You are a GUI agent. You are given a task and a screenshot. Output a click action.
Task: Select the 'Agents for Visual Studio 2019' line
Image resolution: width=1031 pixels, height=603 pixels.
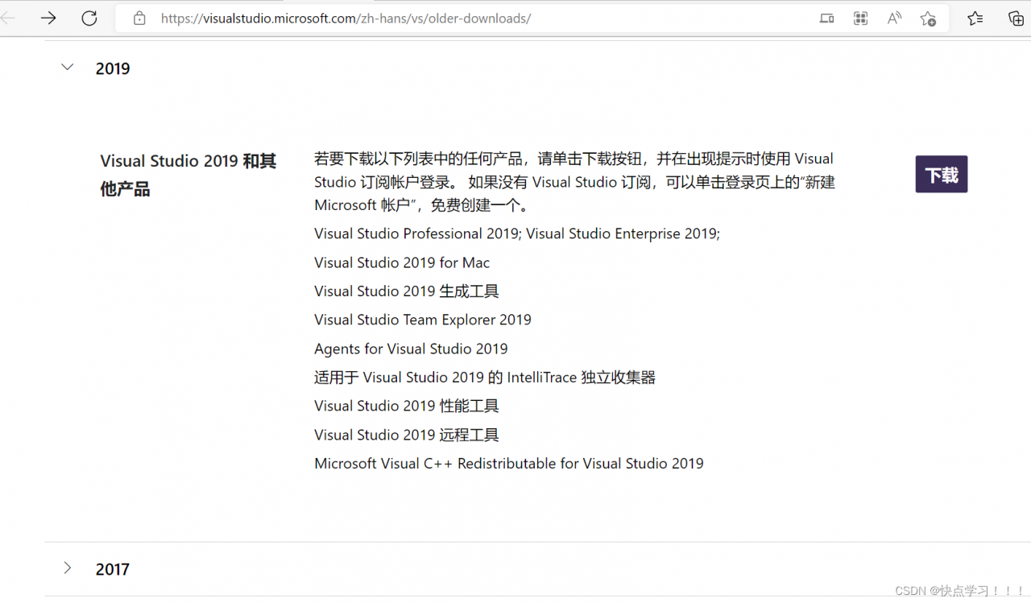point(411,349)
